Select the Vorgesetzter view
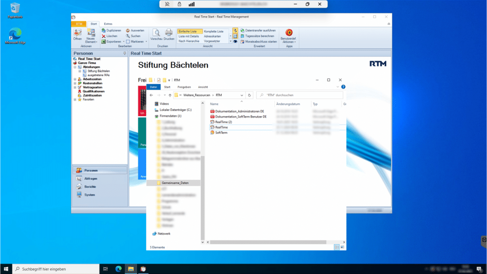The width and height of the screenshot is (487, 274). (x=212, y=41)
